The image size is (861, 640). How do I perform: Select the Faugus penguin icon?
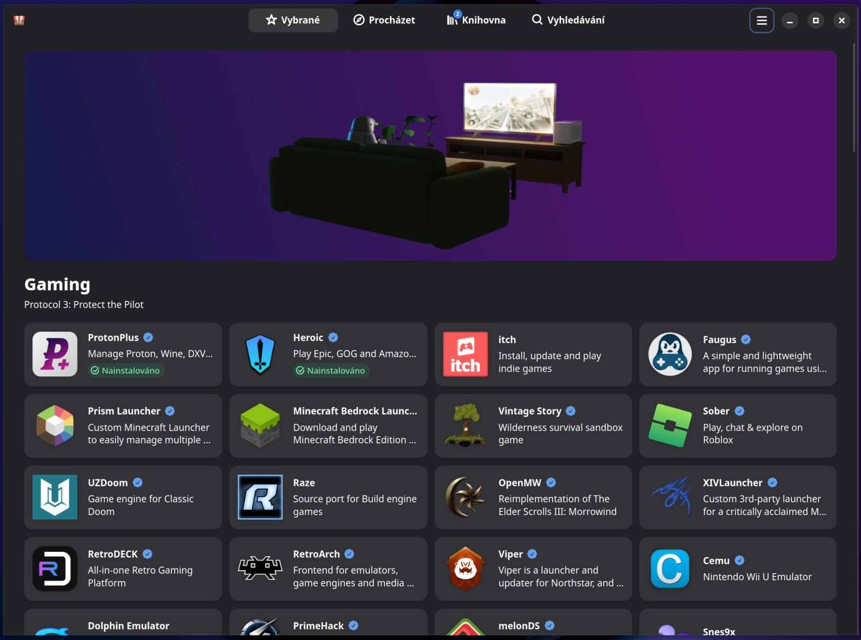pos(670,354)
